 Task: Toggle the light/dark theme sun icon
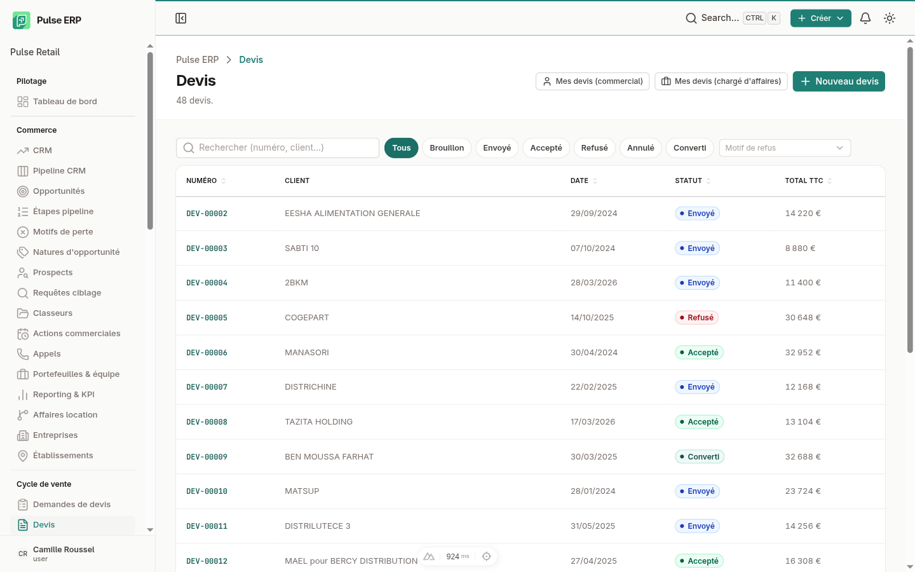click(890, 18)
